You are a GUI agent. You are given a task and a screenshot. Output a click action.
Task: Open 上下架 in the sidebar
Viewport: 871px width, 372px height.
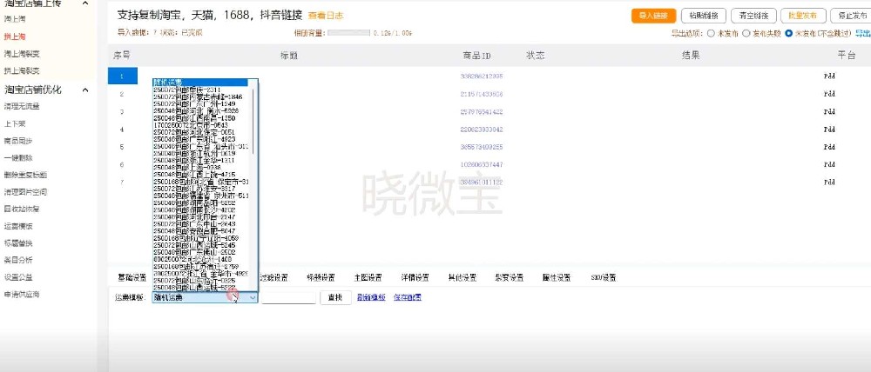click(x=15, y=123)
